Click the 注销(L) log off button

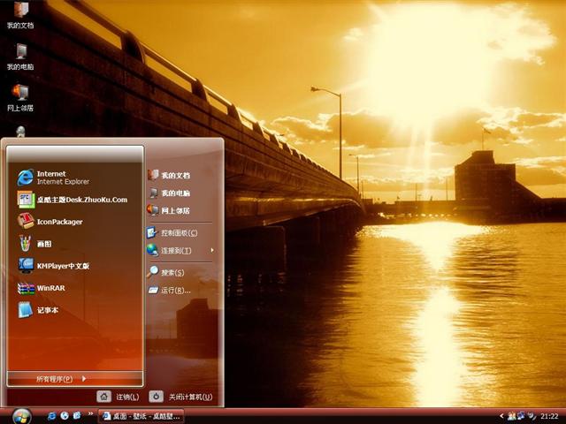click(x=118, y=397)
